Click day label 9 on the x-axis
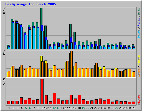This screenshot has height=111, width=142. click(42, 108)
